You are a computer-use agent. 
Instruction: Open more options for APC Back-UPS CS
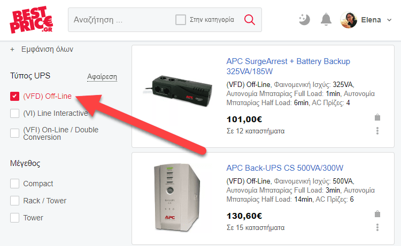(377, 227)
